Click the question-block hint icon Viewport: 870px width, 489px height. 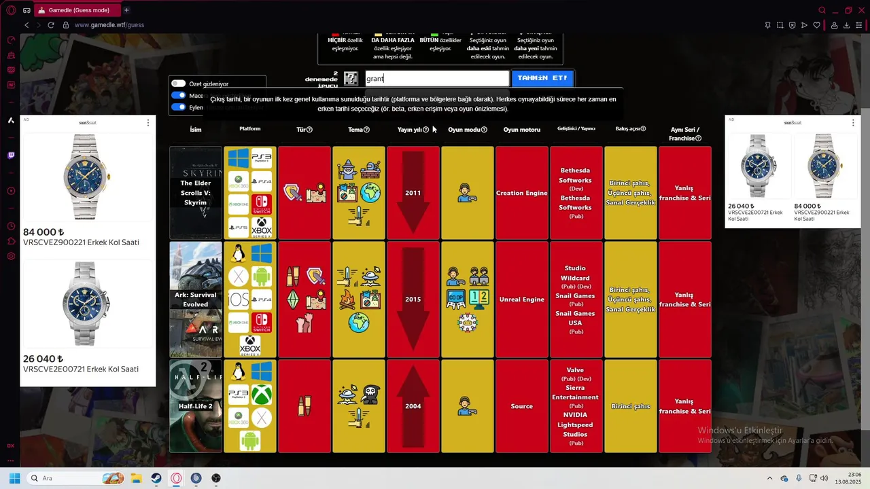351,78
